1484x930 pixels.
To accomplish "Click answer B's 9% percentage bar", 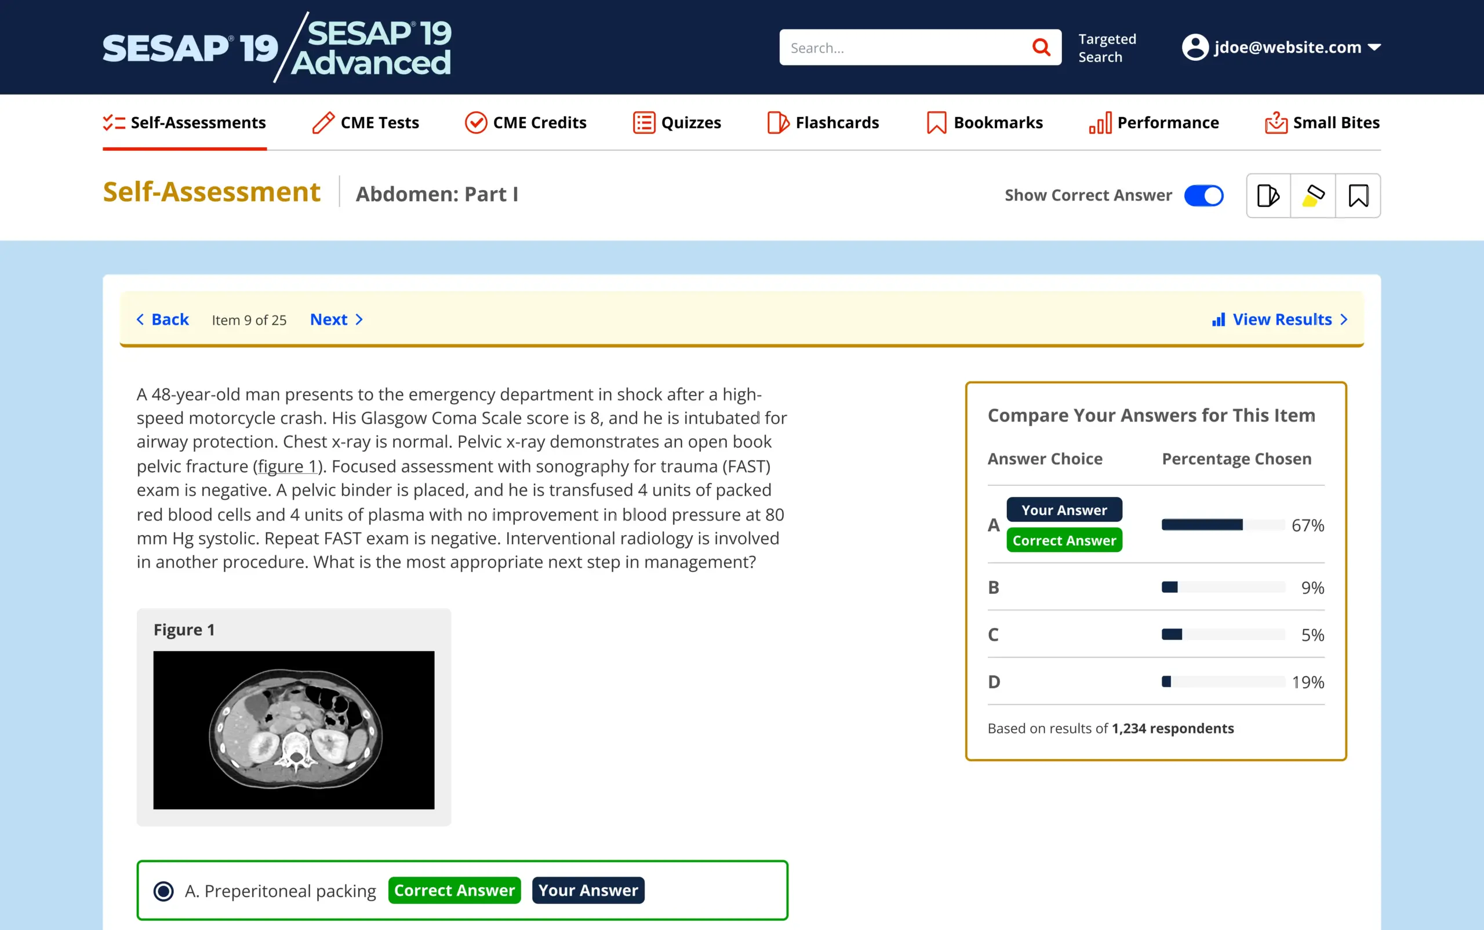I will pyautogui.click(x=1223, y=587).
